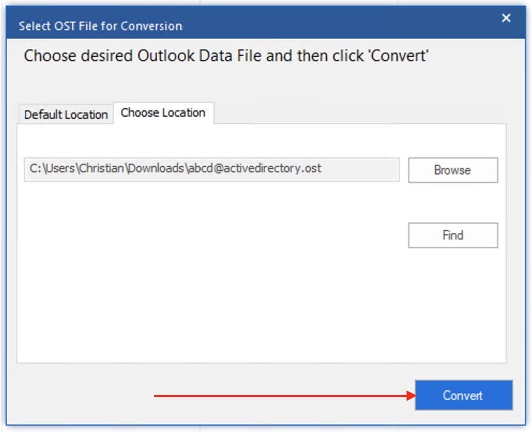Select the Choose Location tab
Viewport: 532px width, 432px height.
[x=163, y=113]
